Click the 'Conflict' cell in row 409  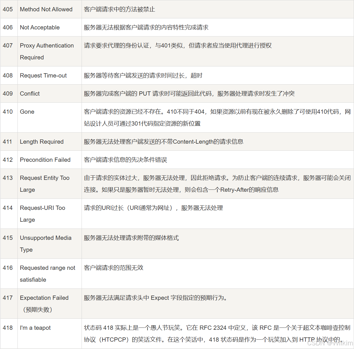[29, 94]
